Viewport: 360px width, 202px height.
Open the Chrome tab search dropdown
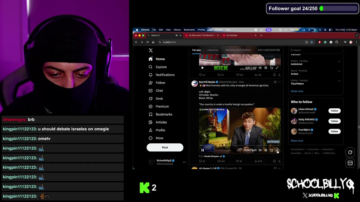point(357,35)
